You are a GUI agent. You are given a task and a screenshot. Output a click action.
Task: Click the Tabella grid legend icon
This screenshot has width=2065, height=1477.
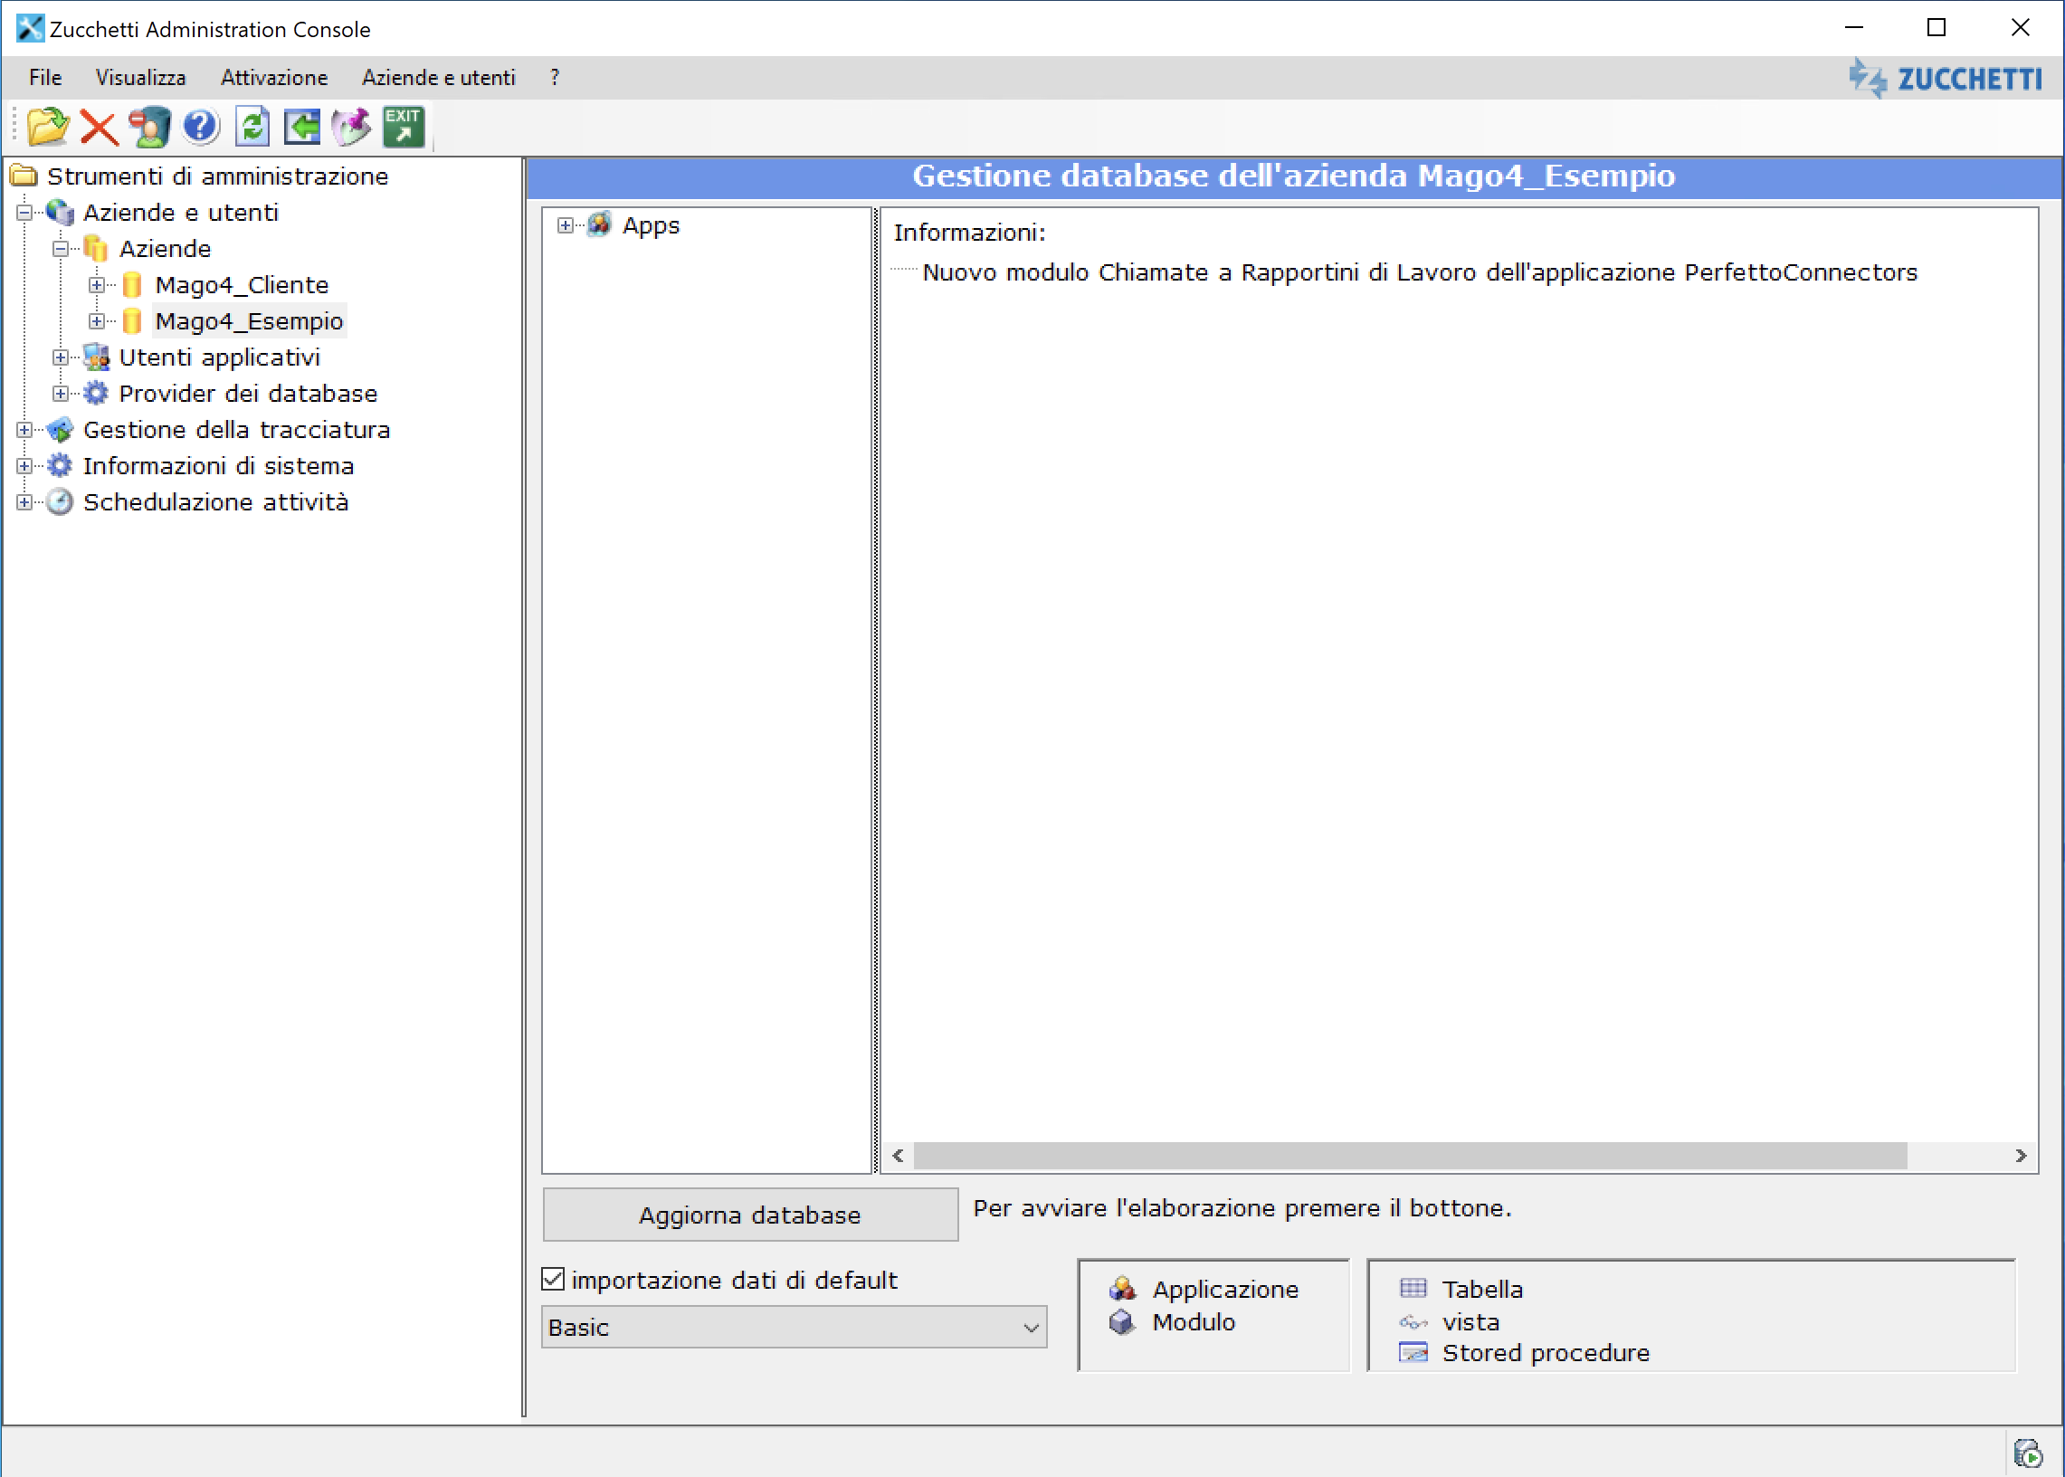coord(1413,1288)
